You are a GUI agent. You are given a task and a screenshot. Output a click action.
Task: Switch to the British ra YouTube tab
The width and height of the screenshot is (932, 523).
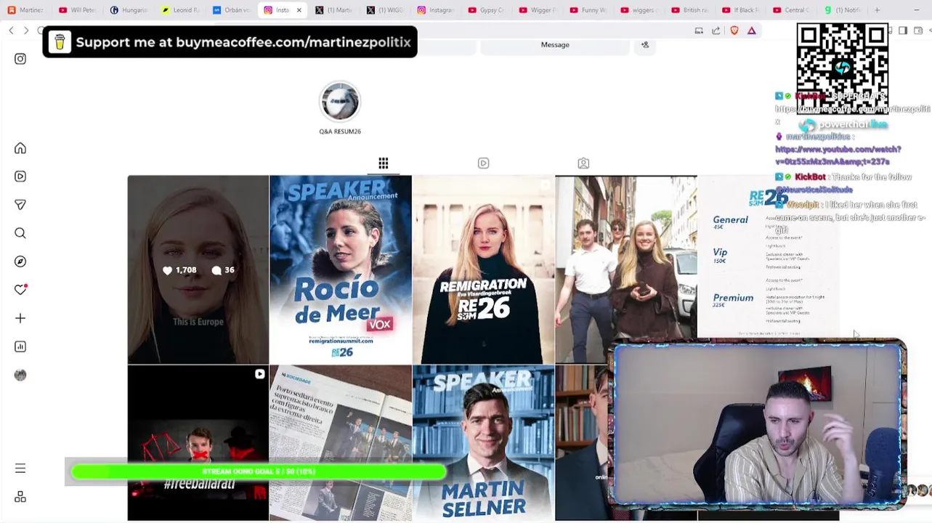click(690, 10)
